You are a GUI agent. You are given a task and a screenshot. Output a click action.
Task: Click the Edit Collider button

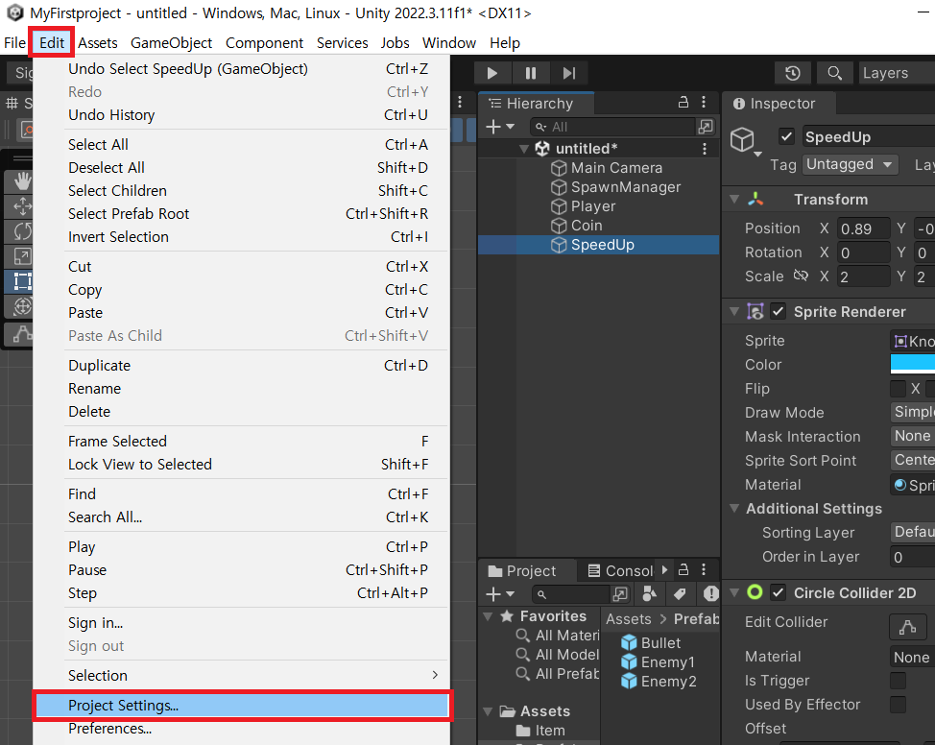tap(907, 627)
